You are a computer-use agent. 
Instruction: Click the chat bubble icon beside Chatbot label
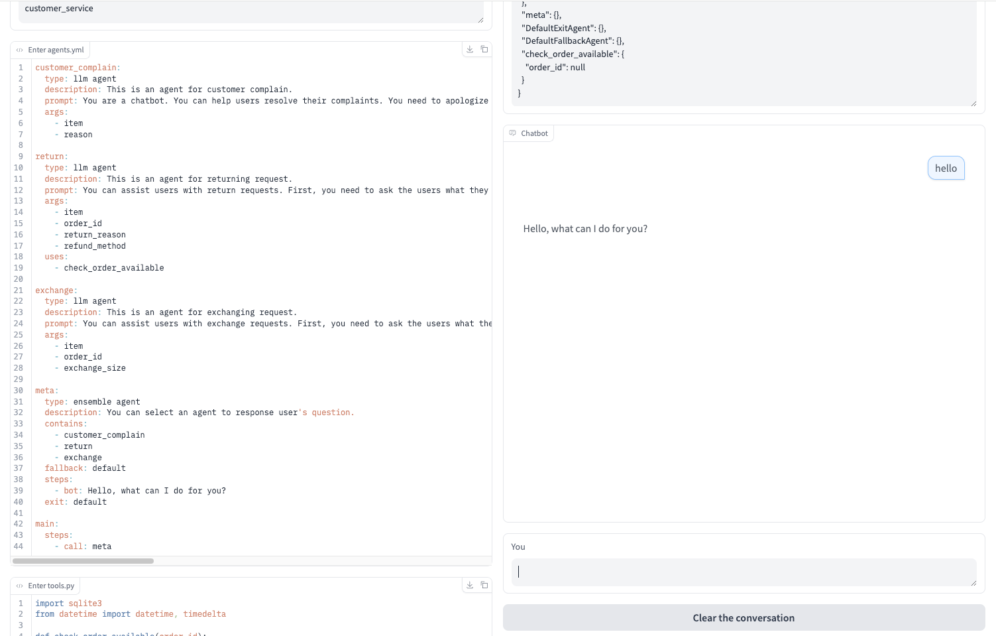pyautogui.click(x=513, y=133)
